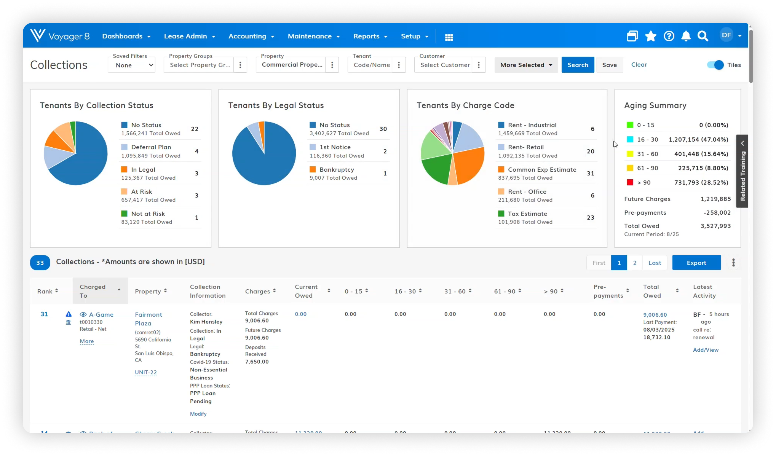Expand the More Selected dropdown
The width and height of the screenshot is (776, 456).
click(526, 65)
